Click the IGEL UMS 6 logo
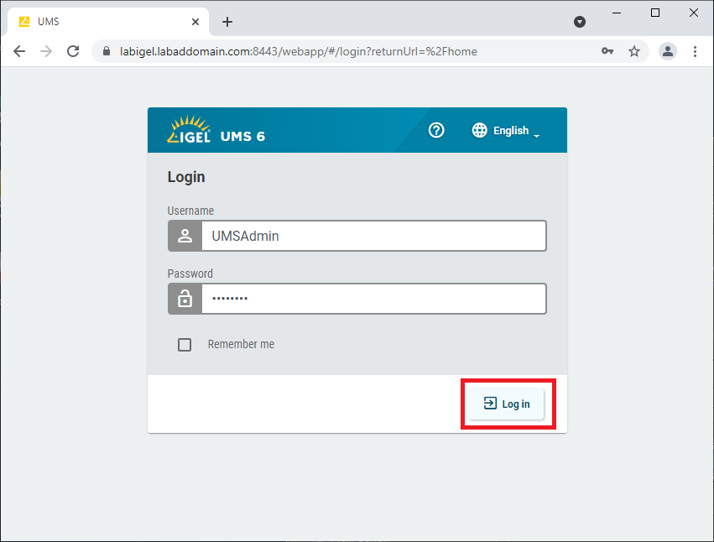Image resolution: width=714 pixels, height=542 pixels. pyautogui.click(x=216, y=130)
